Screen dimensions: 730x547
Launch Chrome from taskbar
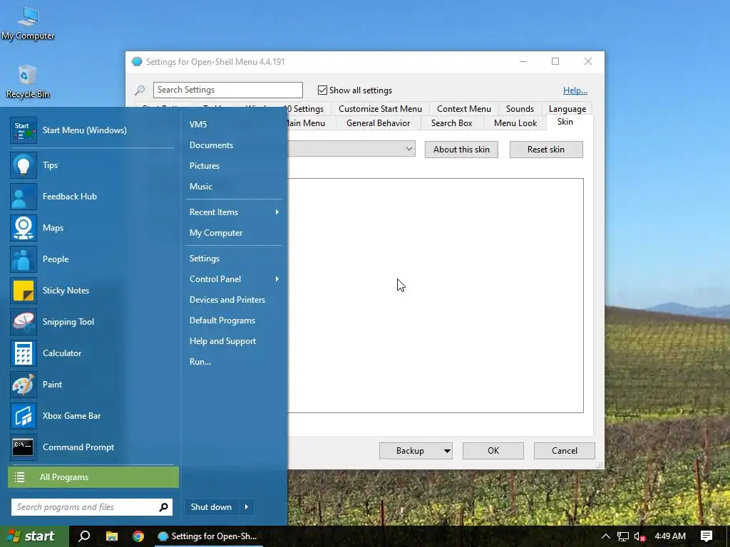pos(138,536)
